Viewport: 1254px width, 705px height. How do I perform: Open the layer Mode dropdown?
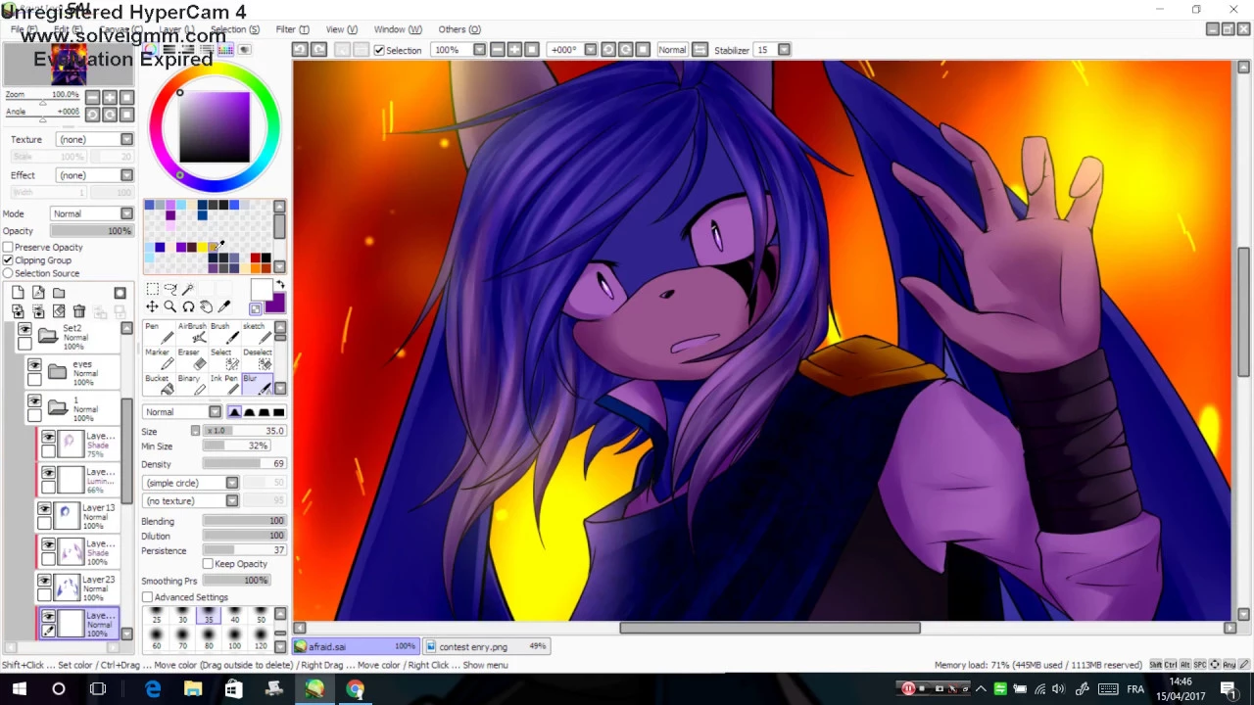(x=92, y=213)
